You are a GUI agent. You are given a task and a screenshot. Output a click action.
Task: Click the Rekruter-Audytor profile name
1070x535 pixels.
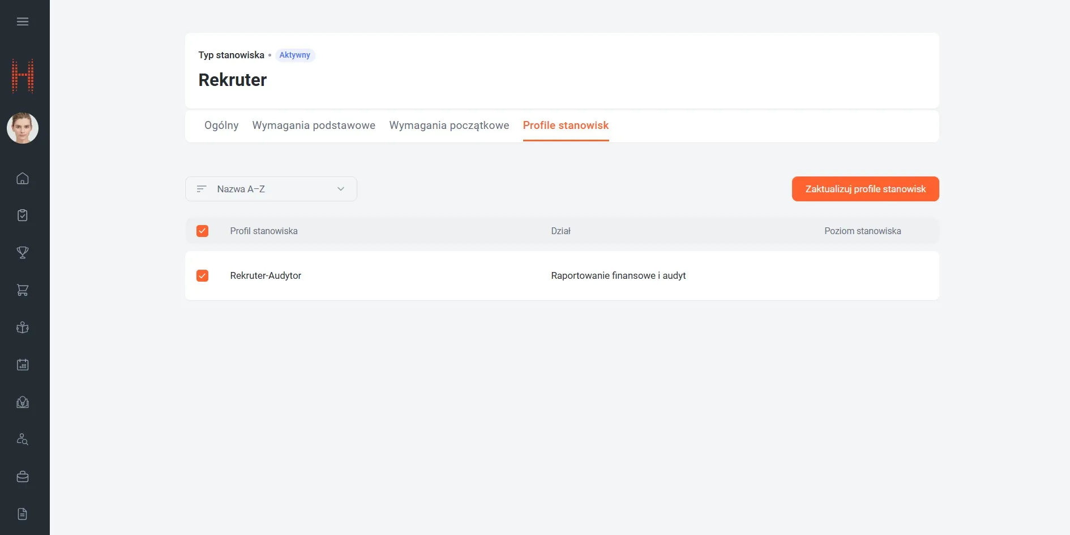266,275
